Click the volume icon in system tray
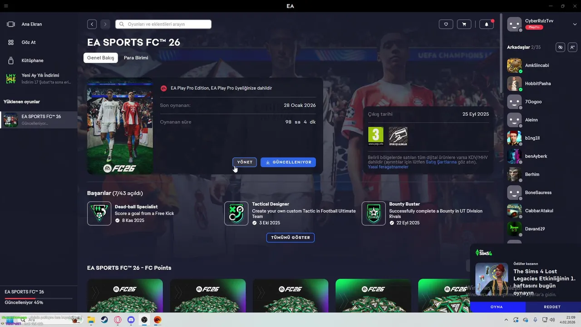The image size is (581, 327). click(x=552, y=320)
